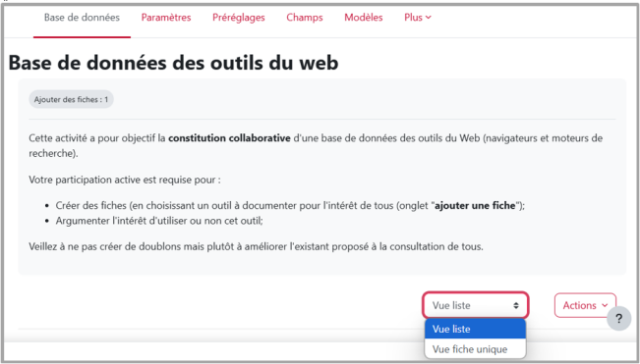This screenshot has height=364, width=640.
Task: Switch to the Paramètres tab
Action: tap(166, 18)
